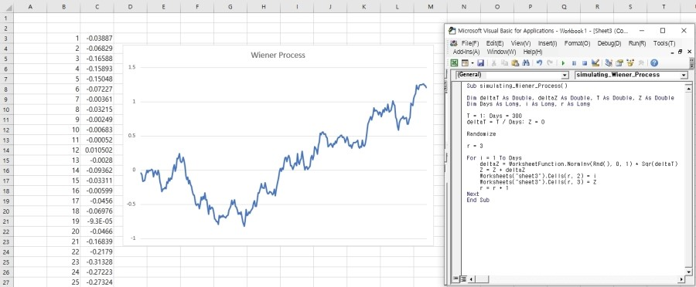Click the Copy icon in VBA toolbar
This screenshot has width=696, height=287.
(x=505, y=63)
